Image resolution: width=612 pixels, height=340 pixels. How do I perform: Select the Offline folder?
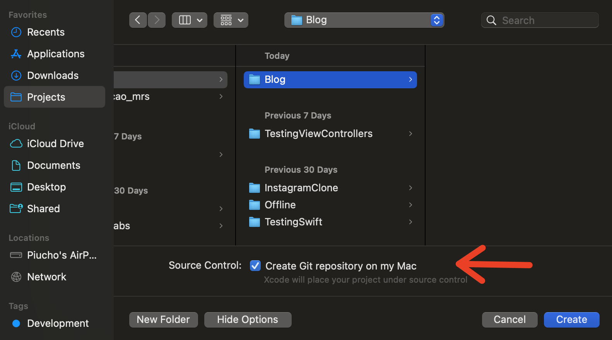pos(330,205)
